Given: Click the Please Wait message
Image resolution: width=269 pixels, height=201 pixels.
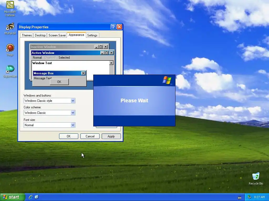Looking at the screenshot, I should click(134, 100).
